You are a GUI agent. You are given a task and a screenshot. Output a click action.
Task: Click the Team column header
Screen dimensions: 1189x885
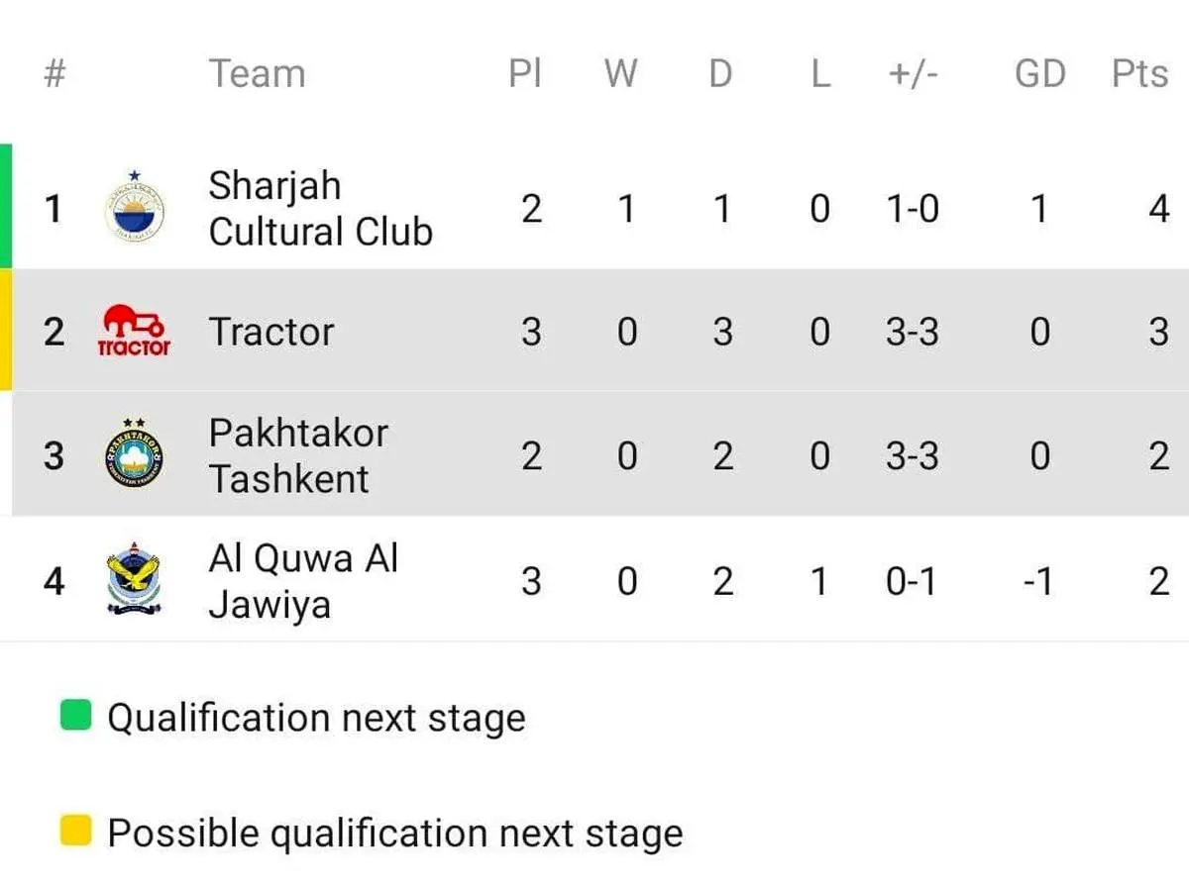click(257, 73)
